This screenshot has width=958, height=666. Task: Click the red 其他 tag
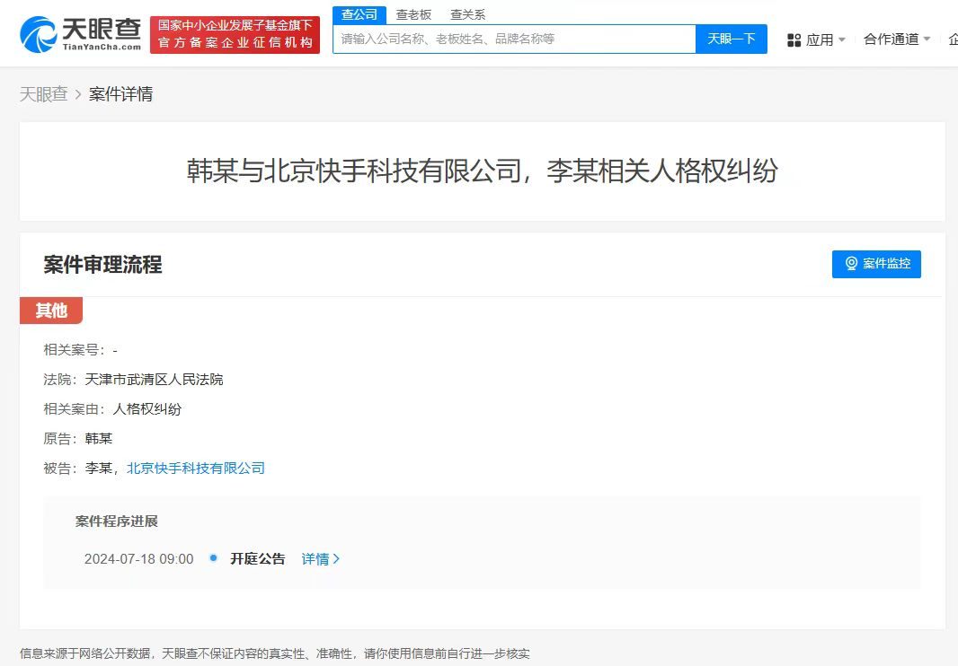coord(51,310)
